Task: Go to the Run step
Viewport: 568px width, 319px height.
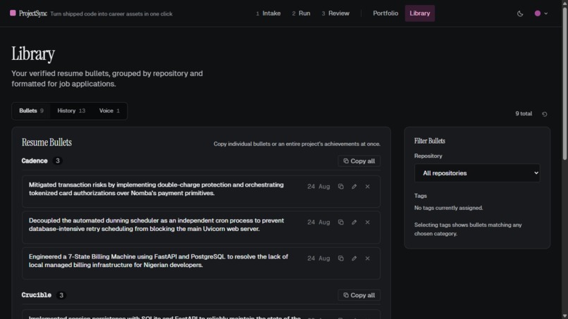Action: pos(301,13)
